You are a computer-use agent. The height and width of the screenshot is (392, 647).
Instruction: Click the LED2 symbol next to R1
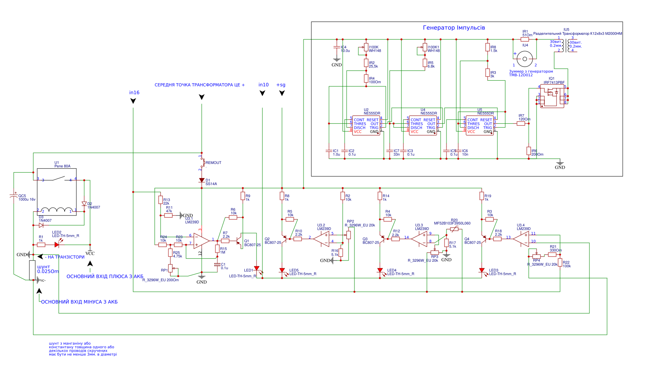coord(57,245)
